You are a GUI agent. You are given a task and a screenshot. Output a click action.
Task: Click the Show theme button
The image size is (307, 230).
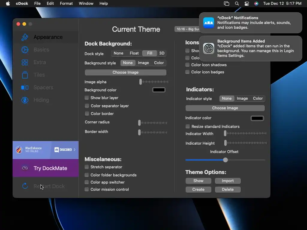coord(198,181)
